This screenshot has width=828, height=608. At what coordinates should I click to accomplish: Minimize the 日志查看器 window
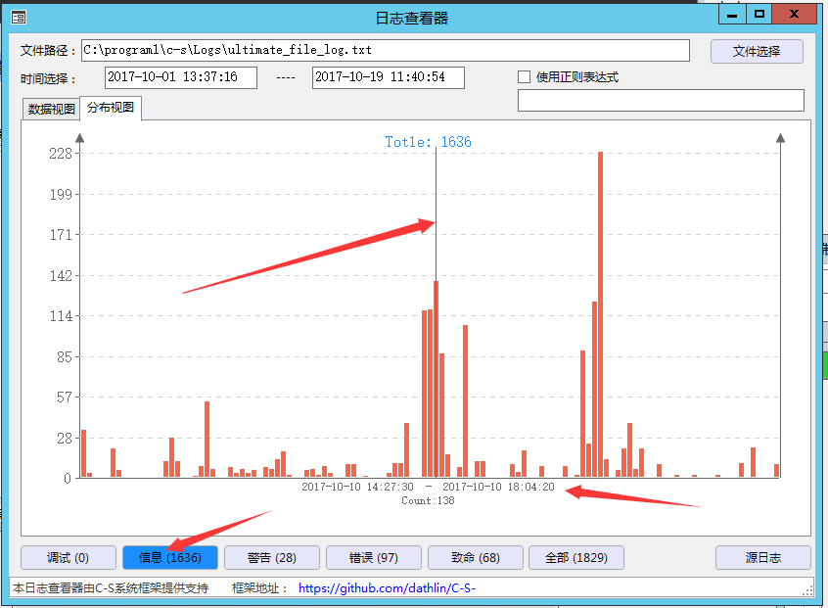point(732,15)
